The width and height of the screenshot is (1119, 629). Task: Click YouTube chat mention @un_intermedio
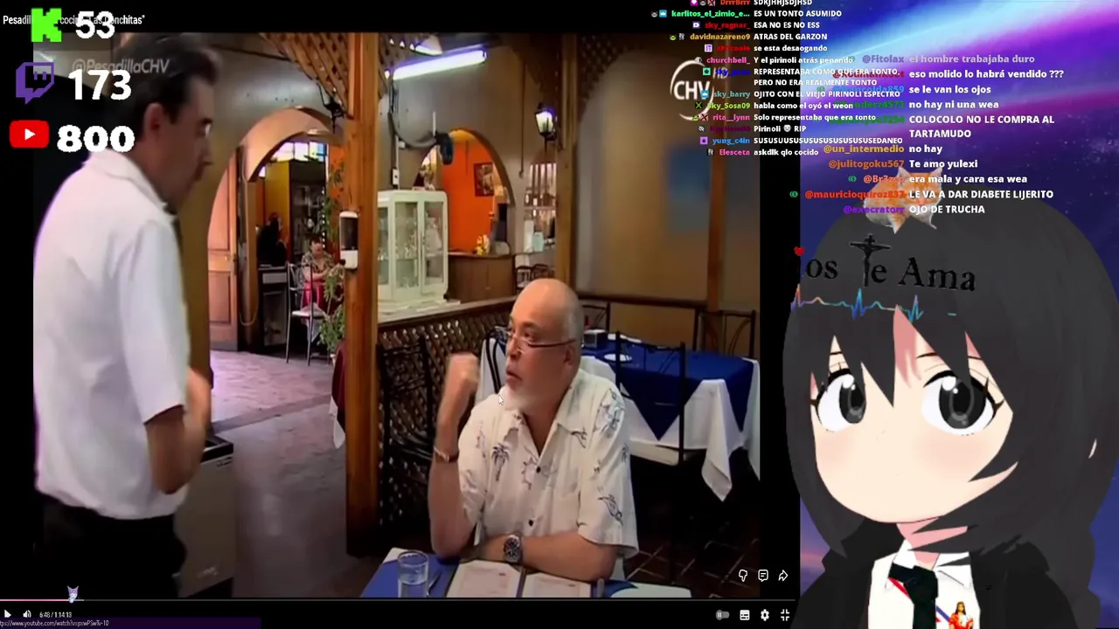point(864,149)
